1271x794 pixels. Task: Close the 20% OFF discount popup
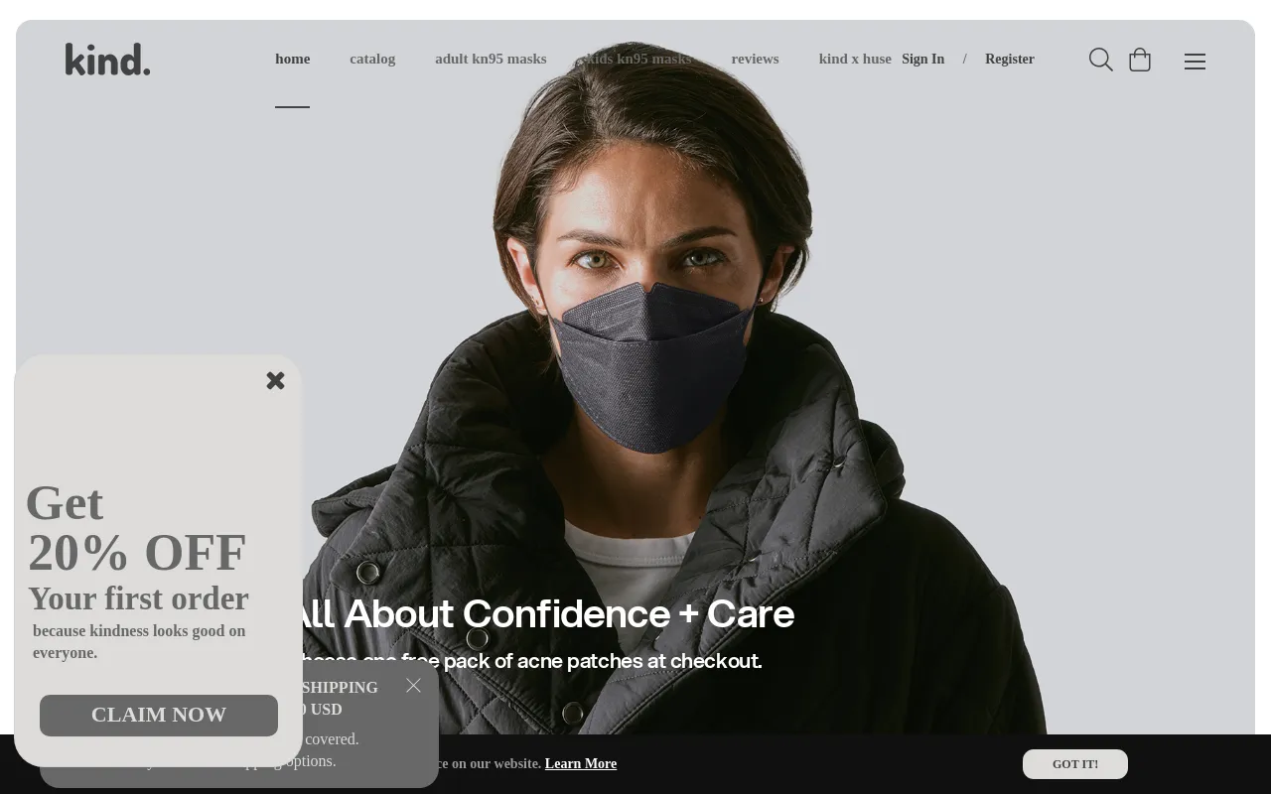click(x=275, y=380)
